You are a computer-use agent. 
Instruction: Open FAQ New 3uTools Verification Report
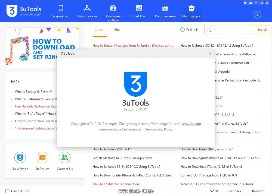click(x=36, y=106)
